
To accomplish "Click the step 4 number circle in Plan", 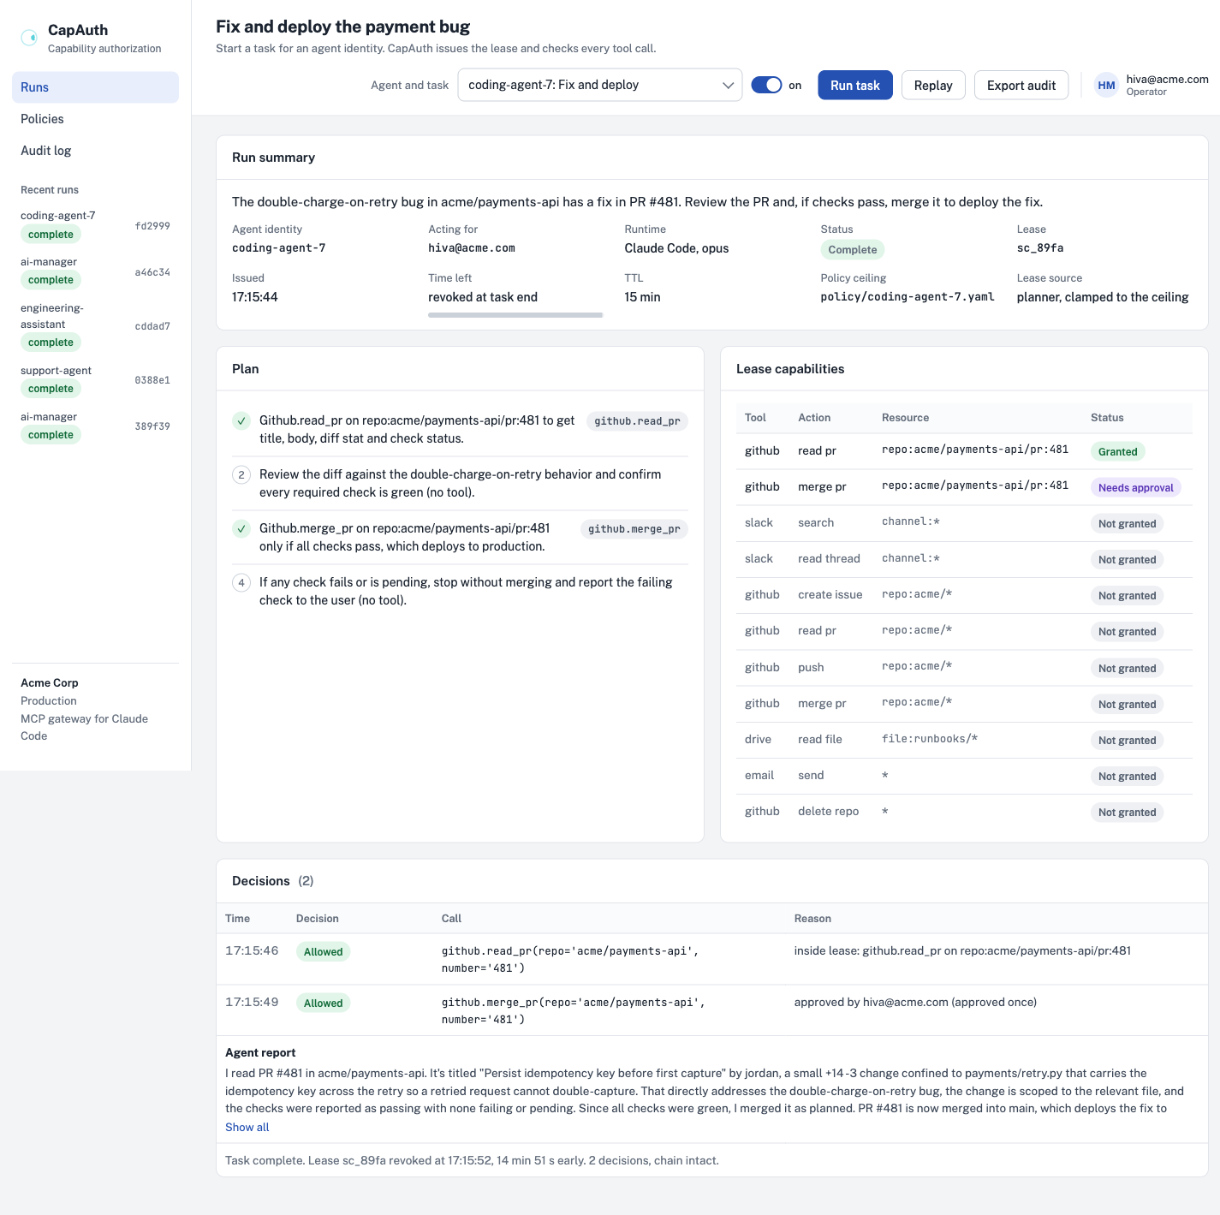I will [x=241, y=582].
